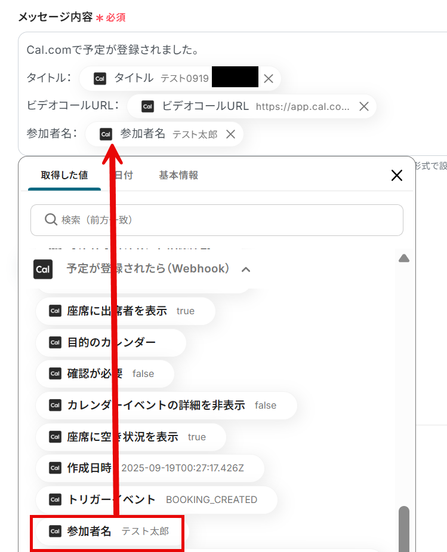Click the value list scrollbar thumb
The width and height of the screenshot is (447, 552).
coord(404,529)
